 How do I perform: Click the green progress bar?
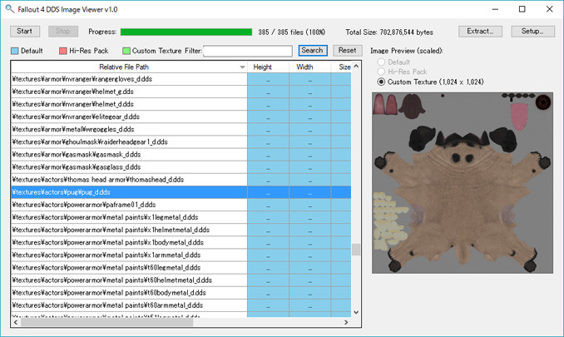coord(186,32)
